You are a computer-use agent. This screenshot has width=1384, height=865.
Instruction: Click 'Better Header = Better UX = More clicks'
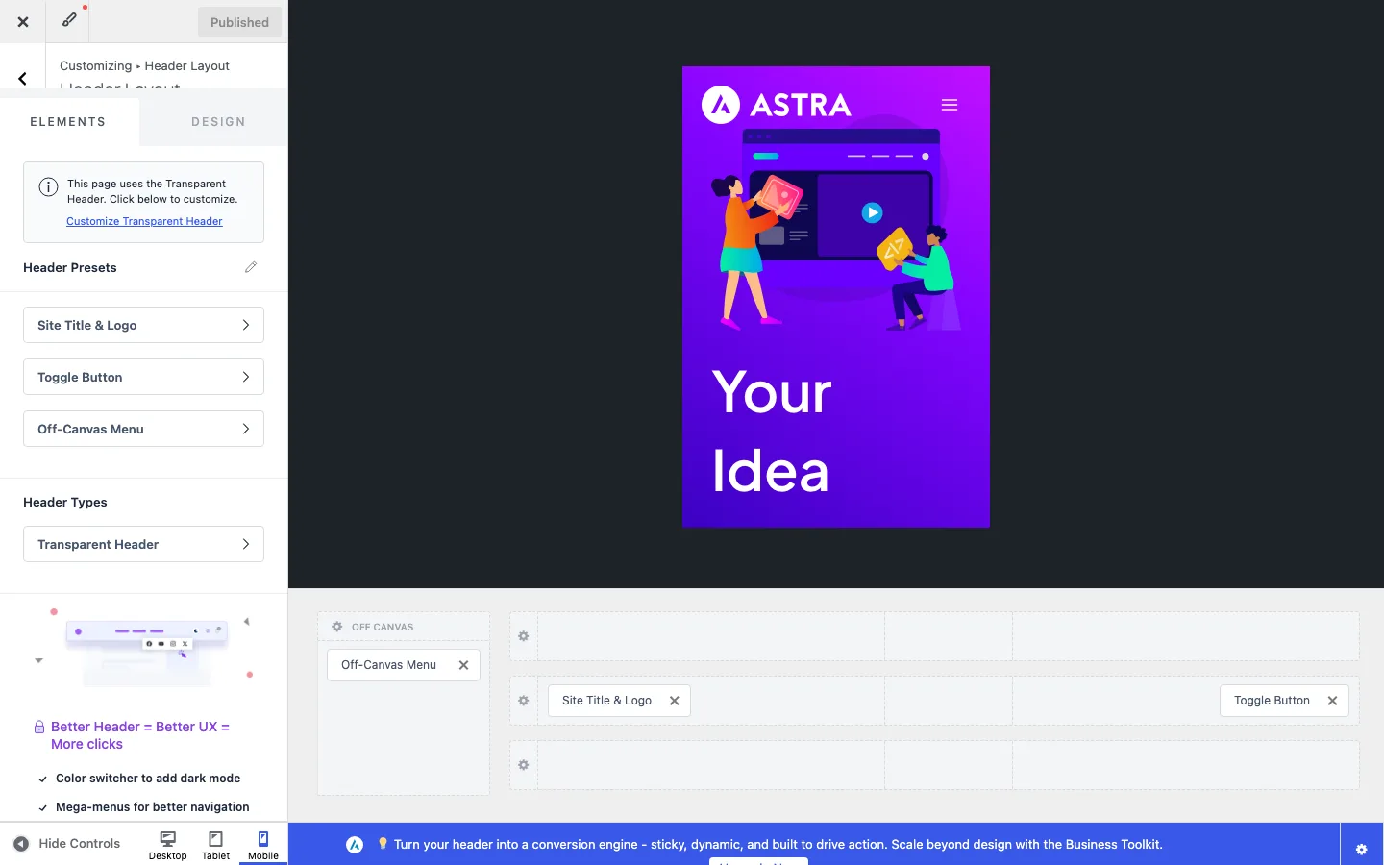[140, 735]
